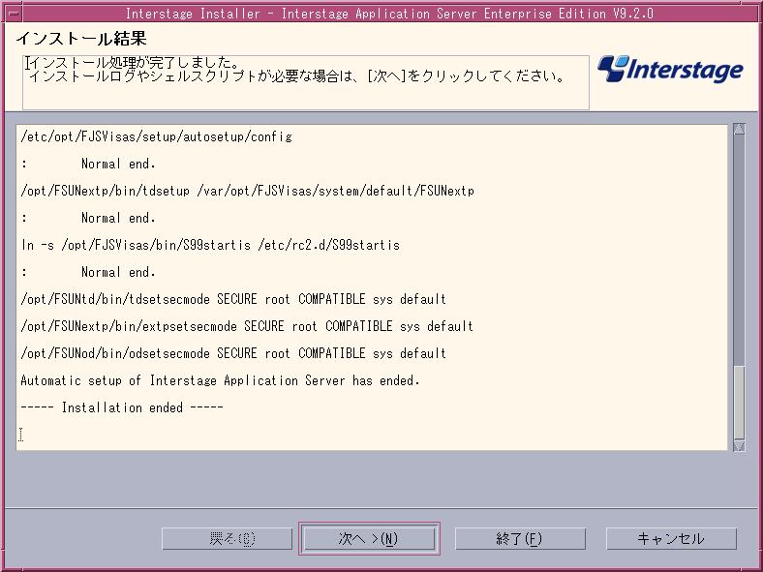Viewport: 763px width, 572px height.
Task: Click the '/opt/FSUNod/bin/odsetsecmode SECURE' line
Action: [233, 353]
